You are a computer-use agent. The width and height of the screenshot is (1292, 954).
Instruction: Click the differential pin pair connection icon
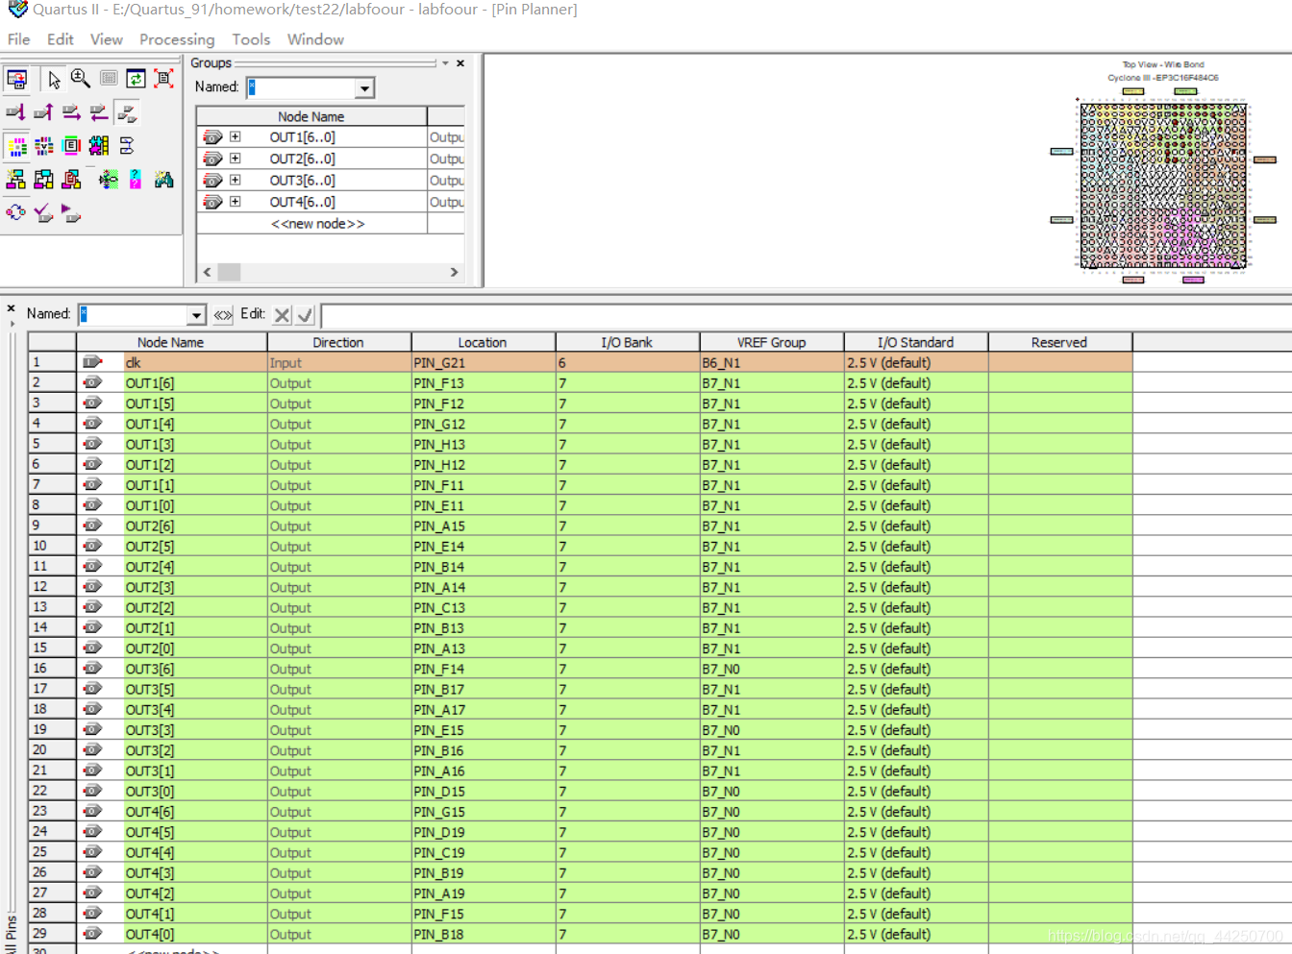tap(127, 146)
